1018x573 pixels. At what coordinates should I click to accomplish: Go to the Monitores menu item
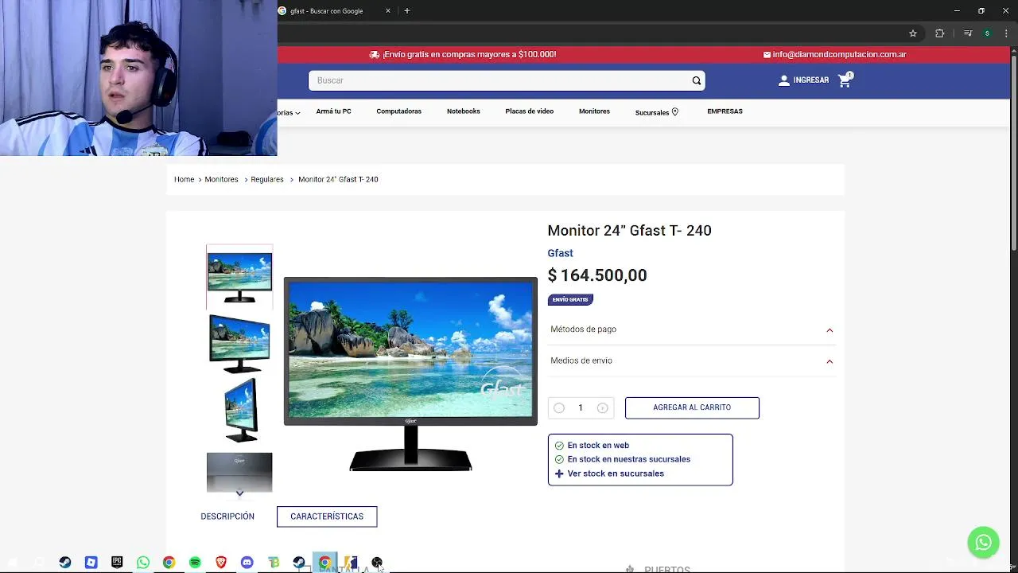(x=594, y=111)
